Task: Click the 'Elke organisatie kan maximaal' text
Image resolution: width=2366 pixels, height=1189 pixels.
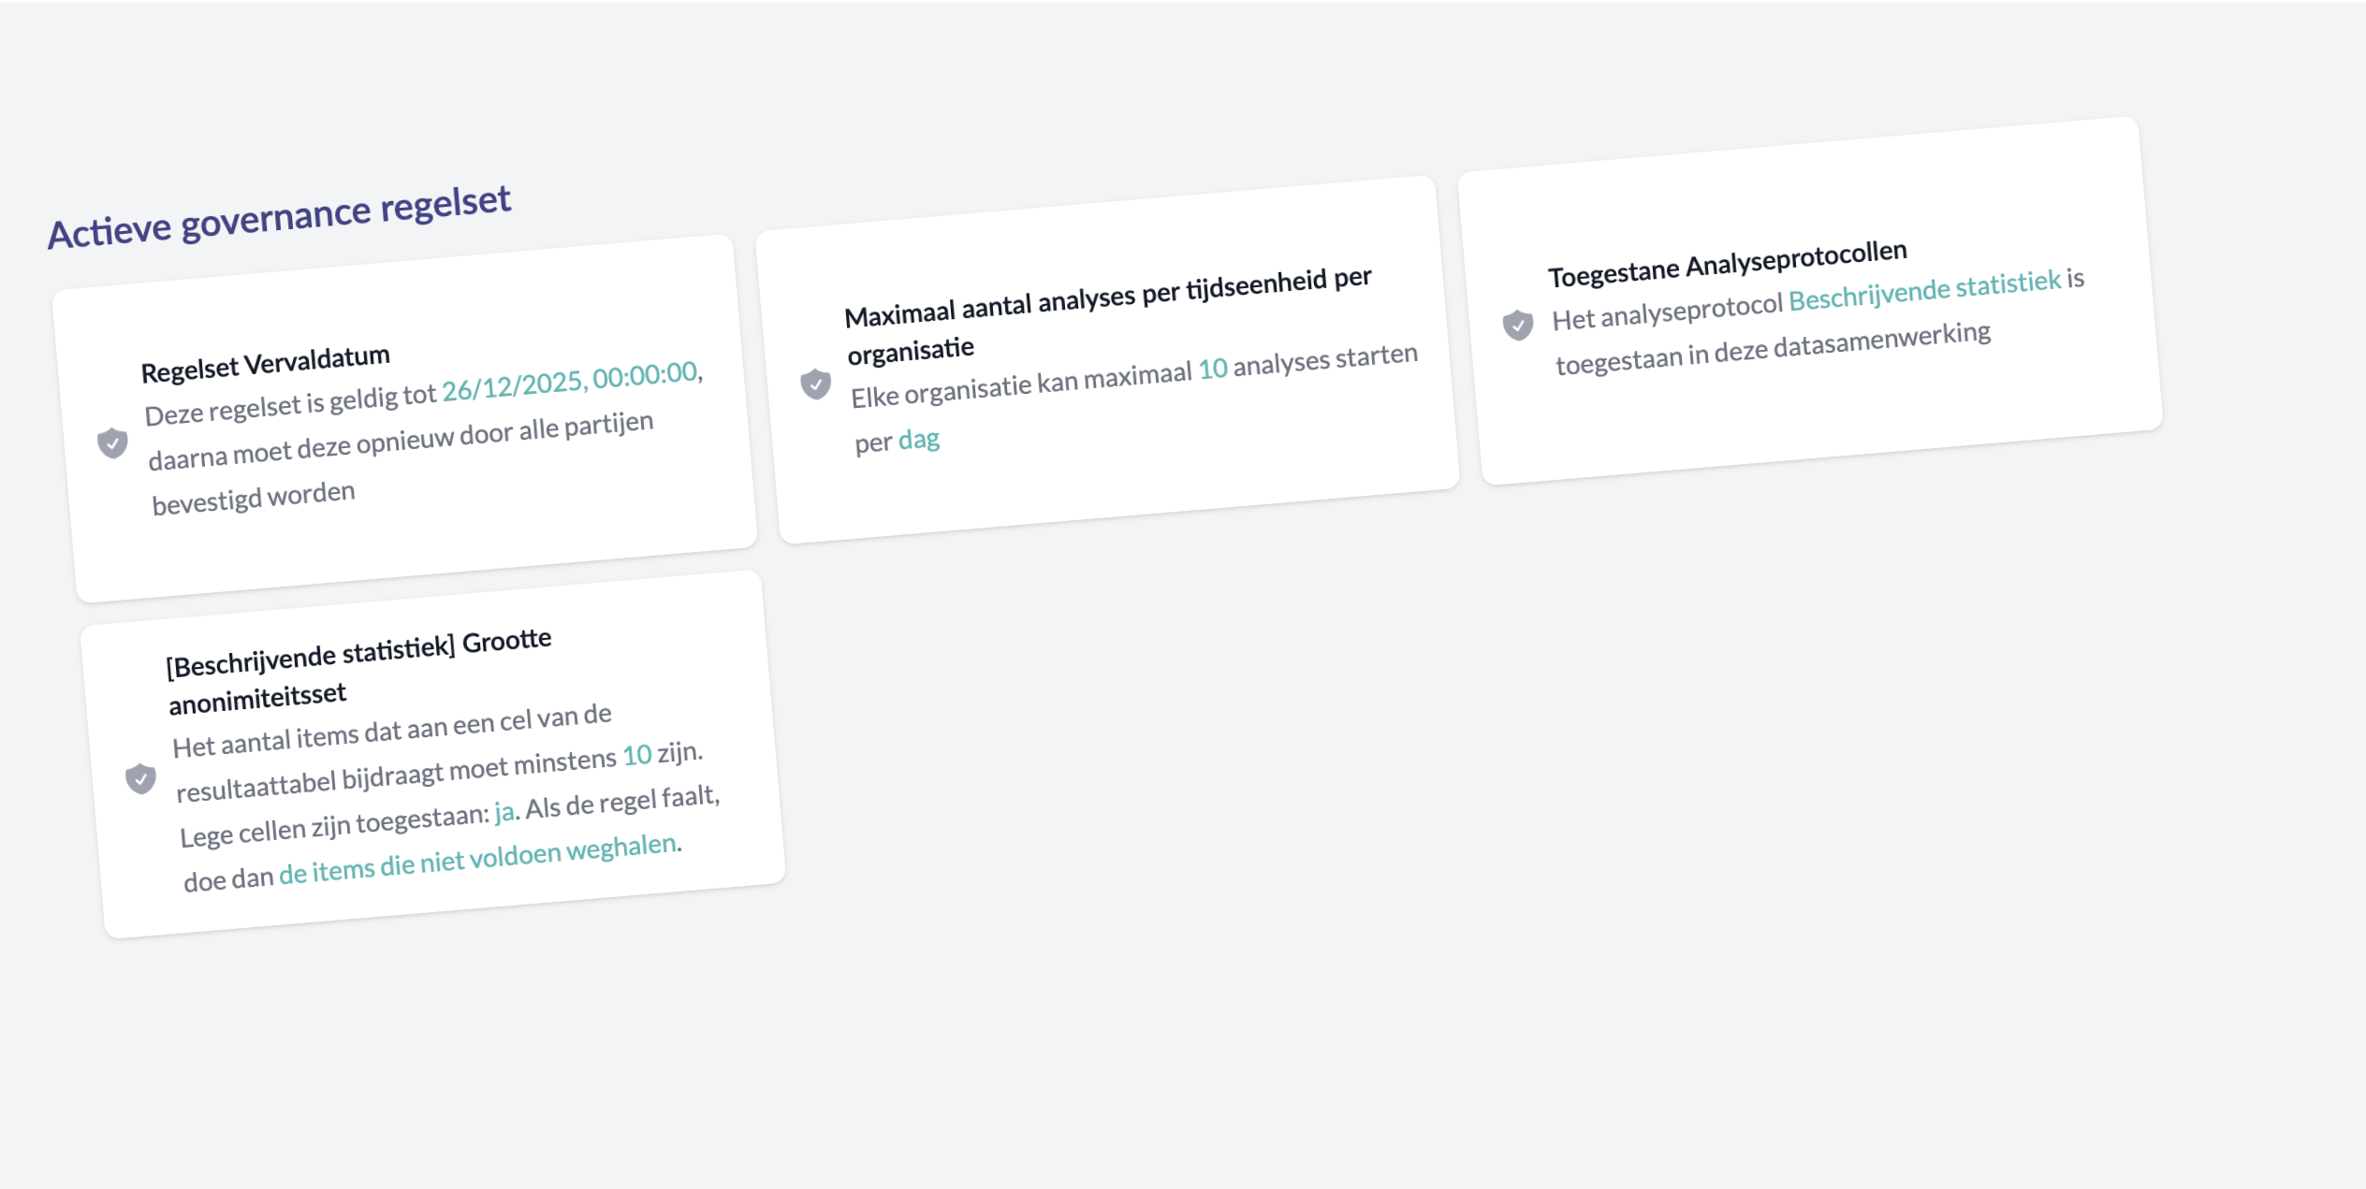Action: tap(1021, 384)
